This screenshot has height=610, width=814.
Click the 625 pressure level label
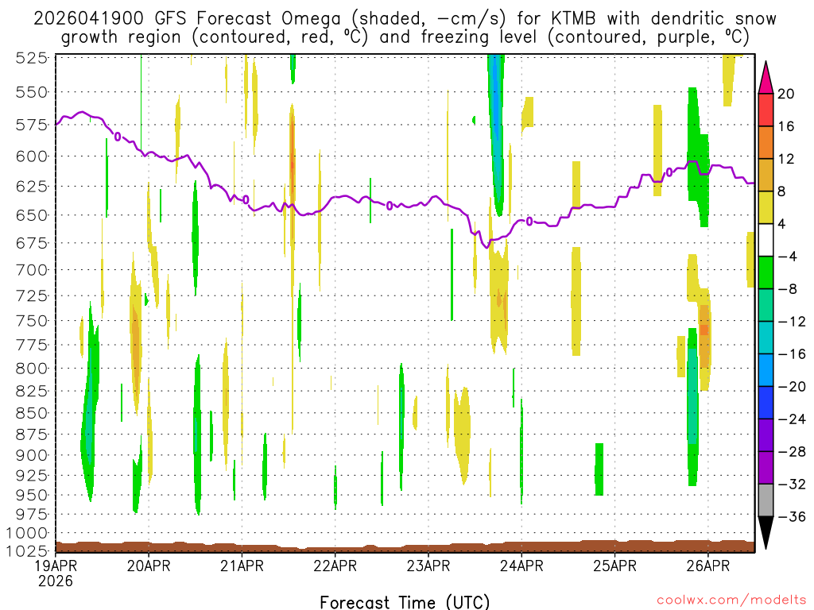click(32, 186)
